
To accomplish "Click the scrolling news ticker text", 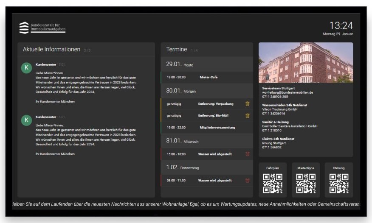I will tap(186, 204).
